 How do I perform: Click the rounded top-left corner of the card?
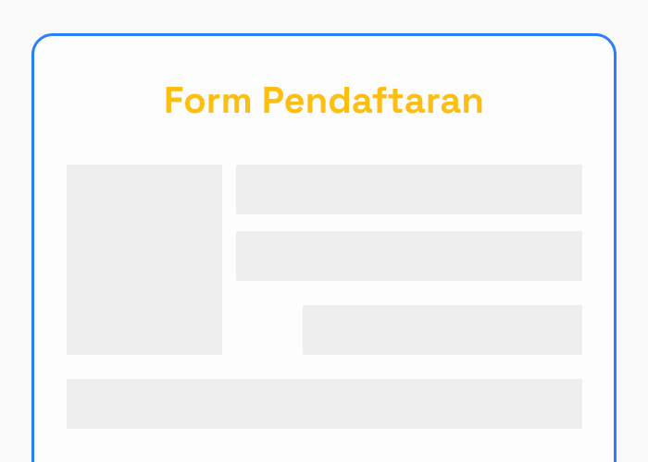coord(39,42)
